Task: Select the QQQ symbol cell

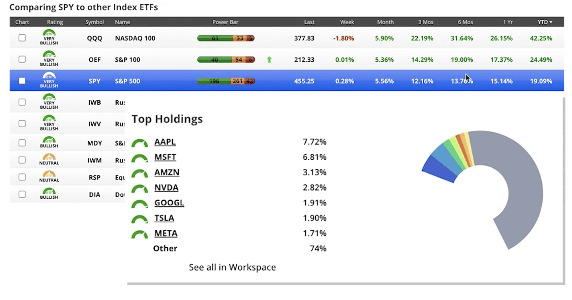Action: [94, 38]
